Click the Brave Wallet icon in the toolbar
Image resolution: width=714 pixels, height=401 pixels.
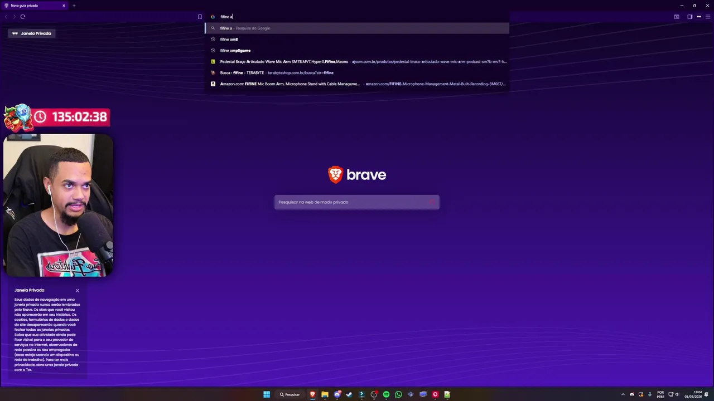tap(677, 17)
